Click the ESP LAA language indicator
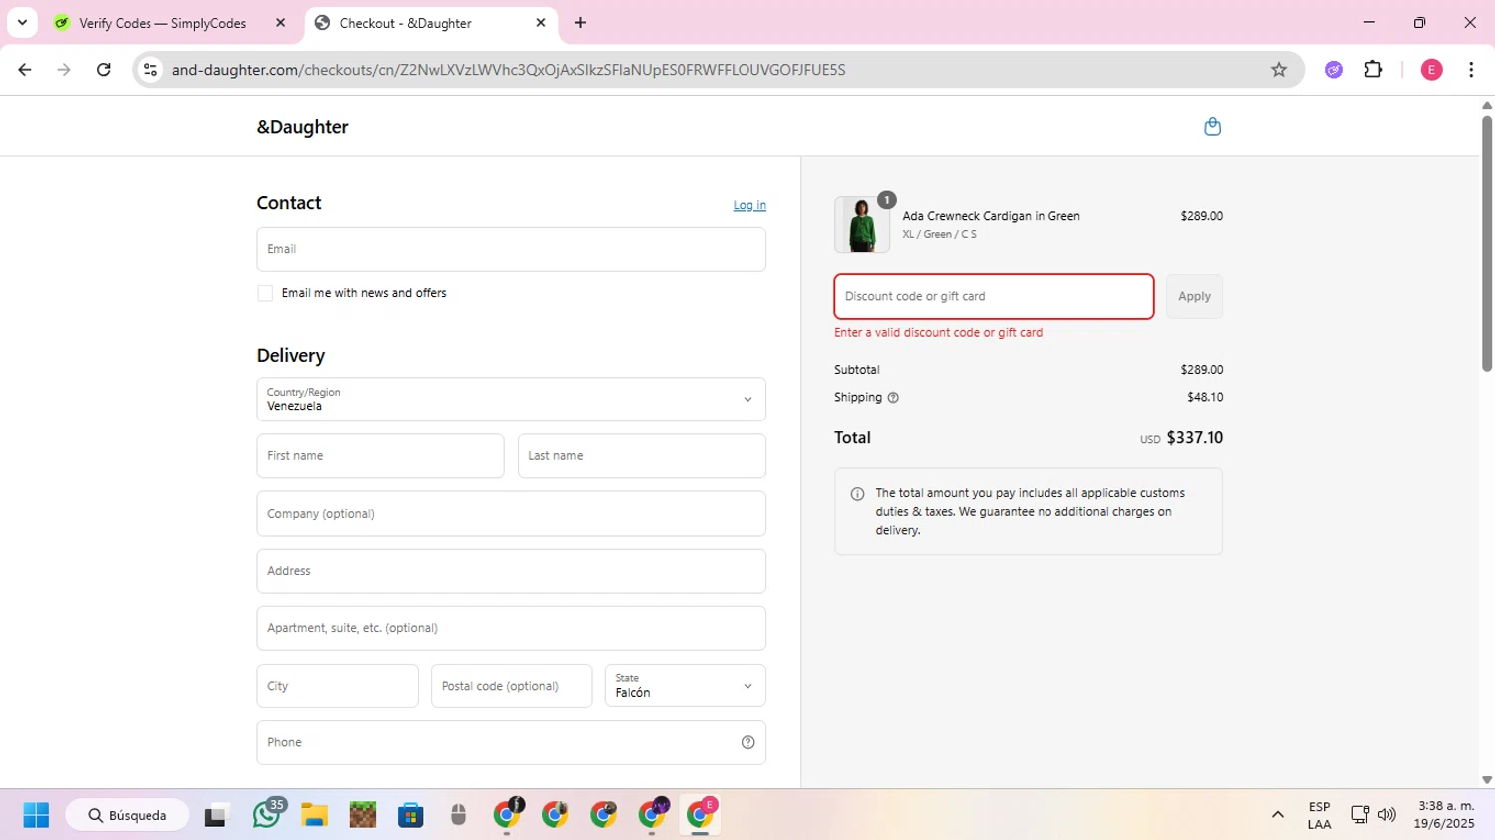Screen dimensions: 1495x840 [x=1319, y=815]
